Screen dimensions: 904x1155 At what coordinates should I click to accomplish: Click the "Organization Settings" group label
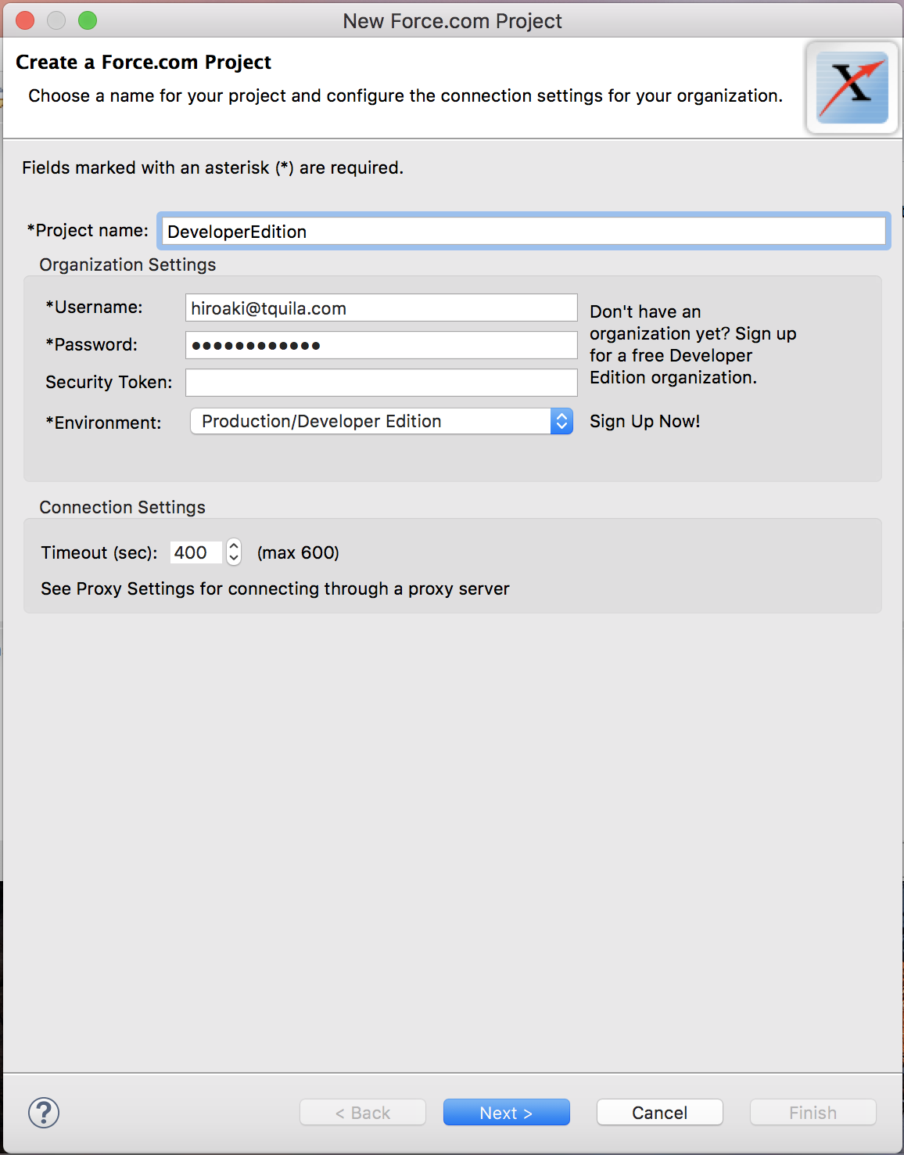click(127, 264)
